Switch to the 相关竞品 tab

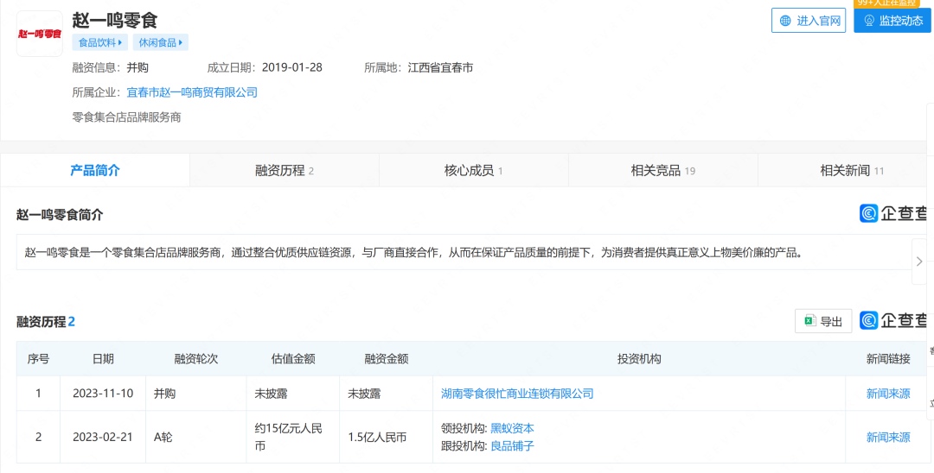[663, 171]
